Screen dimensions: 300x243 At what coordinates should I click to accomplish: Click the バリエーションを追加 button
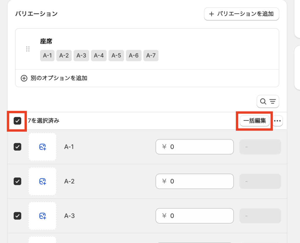(x=241, y=14)
